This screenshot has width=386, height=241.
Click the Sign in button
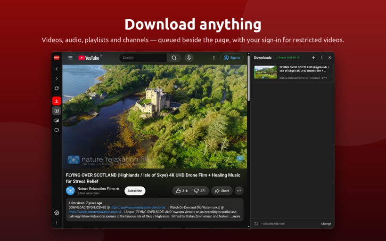point(232,58)
